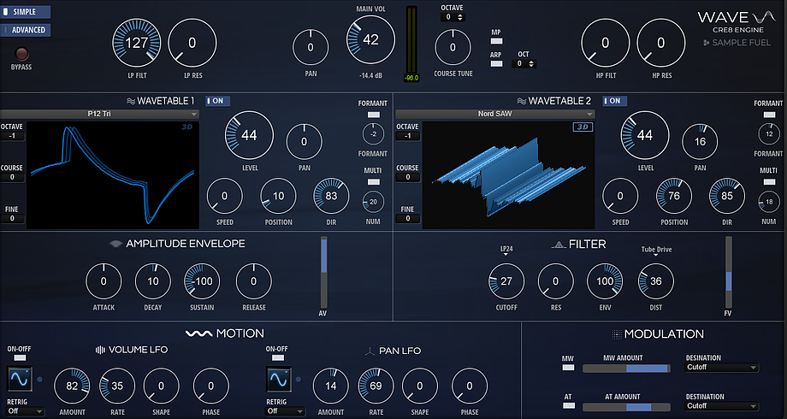Click the COURSE TUNE knob
The width and height of the screenshot is (787, 419).
pyautogui.click(x=453, y=47)
